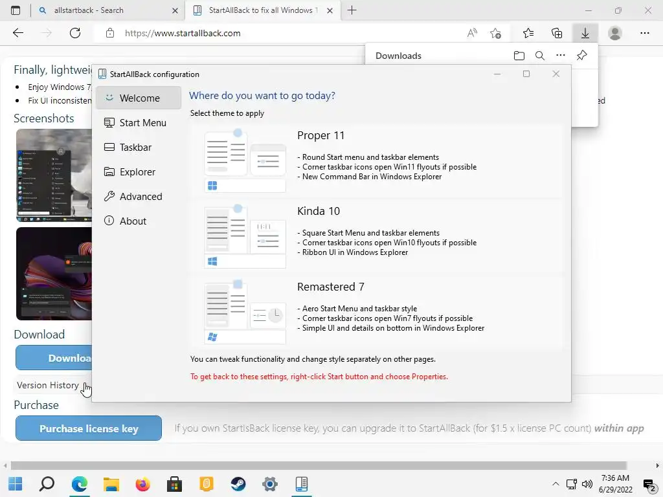Open downloads folder from Downloads panel
663x497 pixels.
pos(519,56)
